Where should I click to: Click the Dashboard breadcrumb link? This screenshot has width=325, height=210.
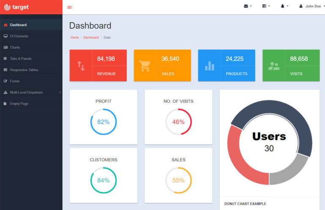tap(91, 38)
